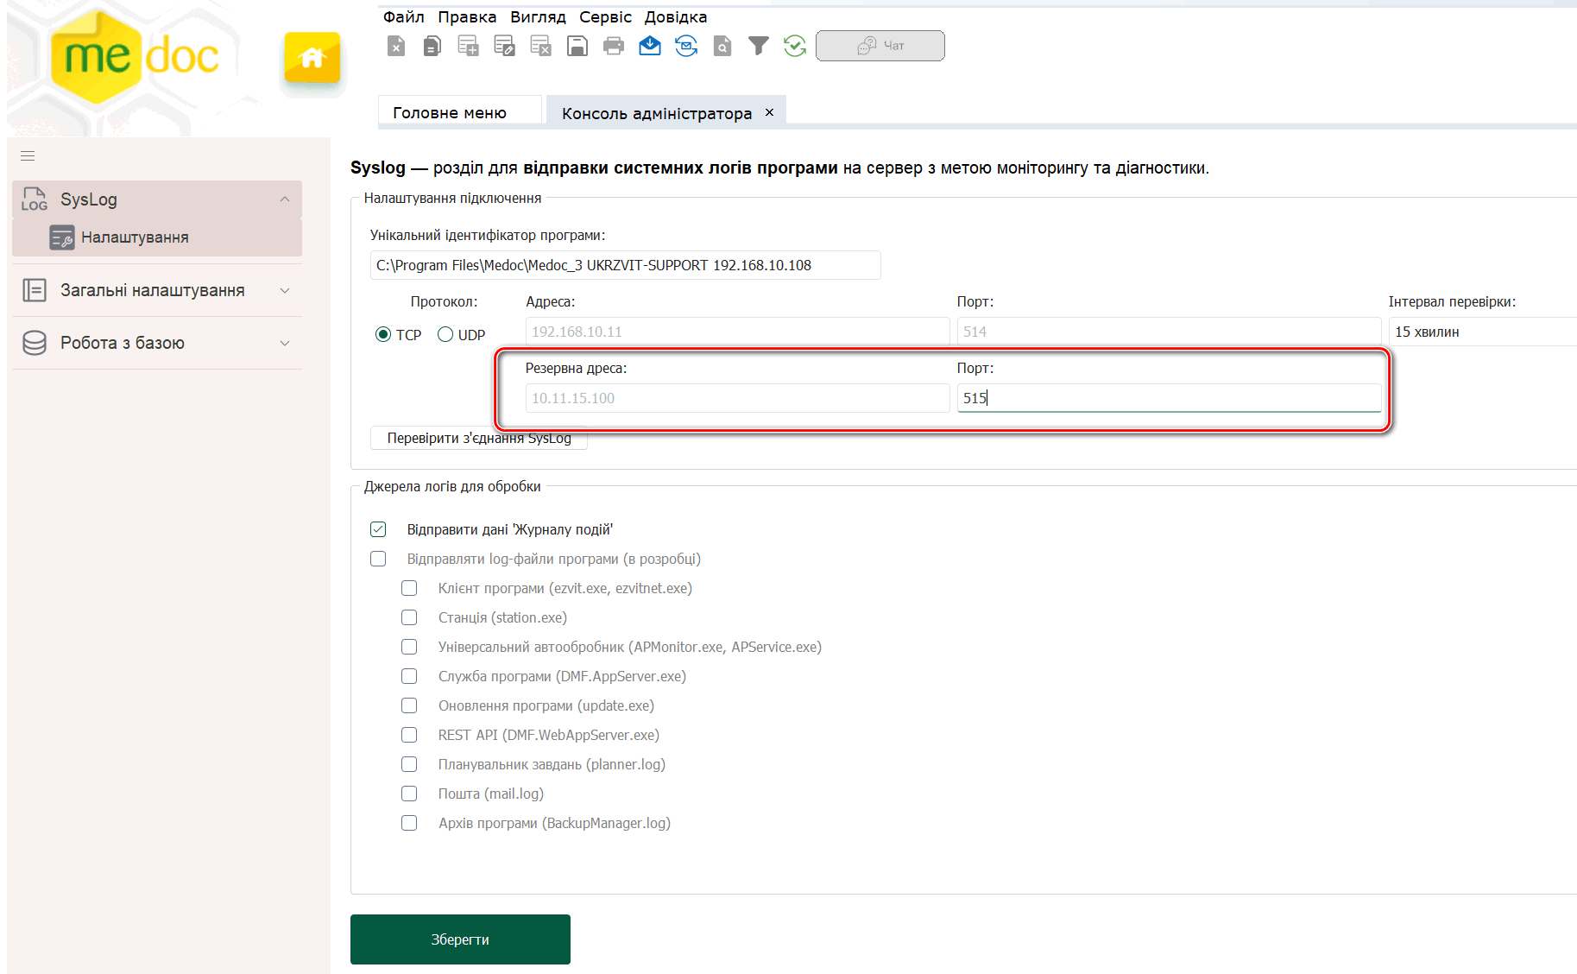Click the green check refresh icon
Viewport: 1577px width, 974px height.
(795, 46)
